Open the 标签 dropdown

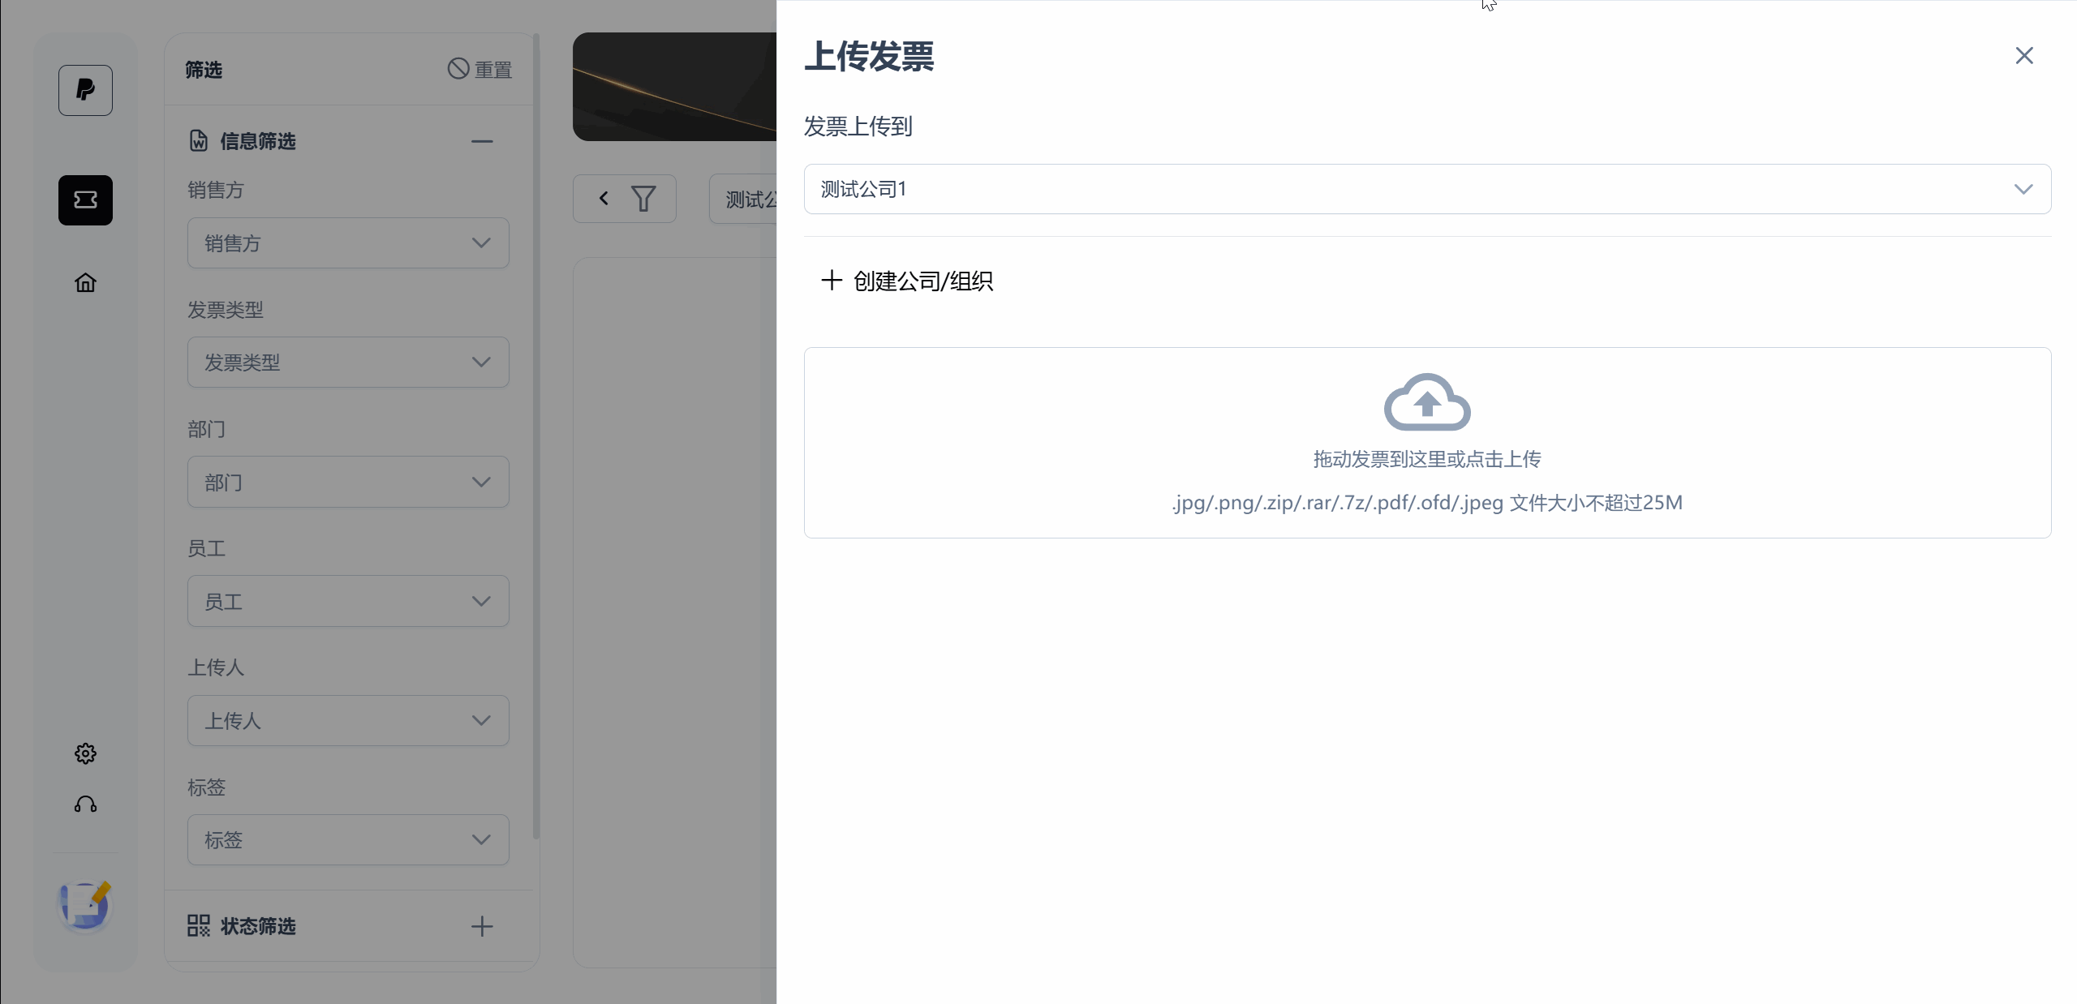[348, 839]
